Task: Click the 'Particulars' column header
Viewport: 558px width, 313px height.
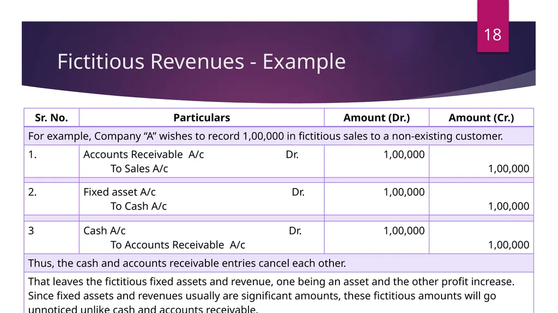Action: 202,118
